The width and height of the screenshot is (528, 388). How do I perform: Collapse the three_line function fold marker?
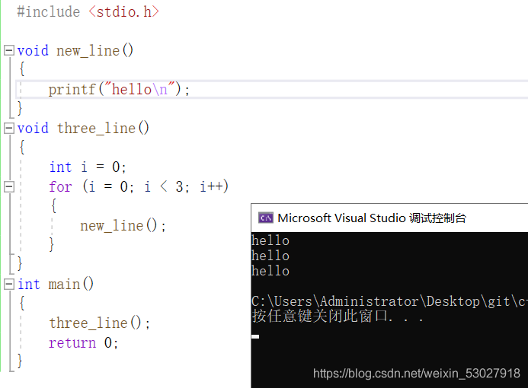[x=9, y=128]
